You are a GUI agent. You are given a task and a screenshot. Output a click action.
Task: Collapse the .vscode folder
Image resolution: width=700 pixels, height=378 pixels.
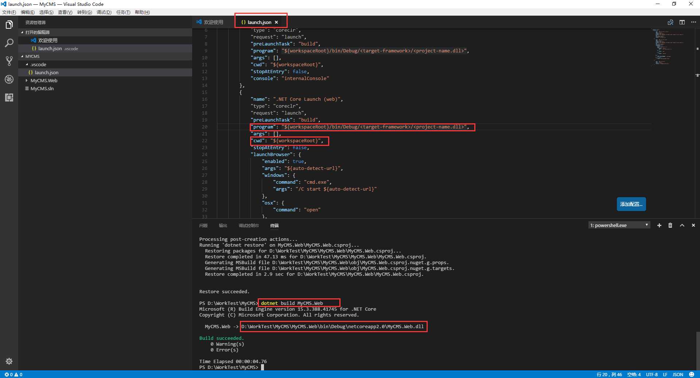point(105,64)
